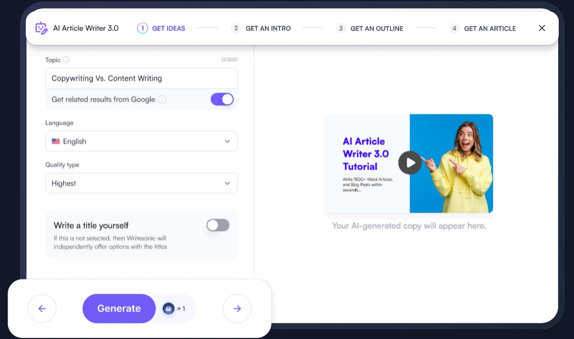Go to step 3 Get an Outline

point(370,28)
